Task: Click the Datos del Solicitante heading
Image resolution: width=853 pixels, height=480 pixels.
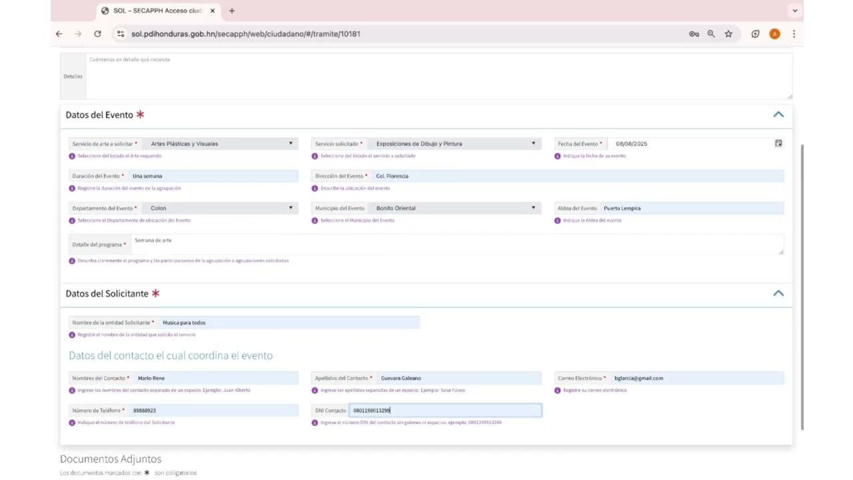Action: tap(107, 293)
